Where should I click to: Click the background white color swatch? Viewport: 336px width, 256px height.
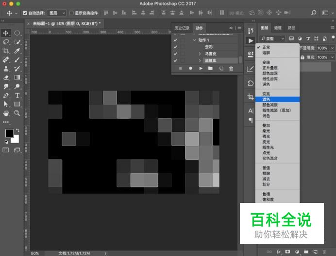[16, 139]
